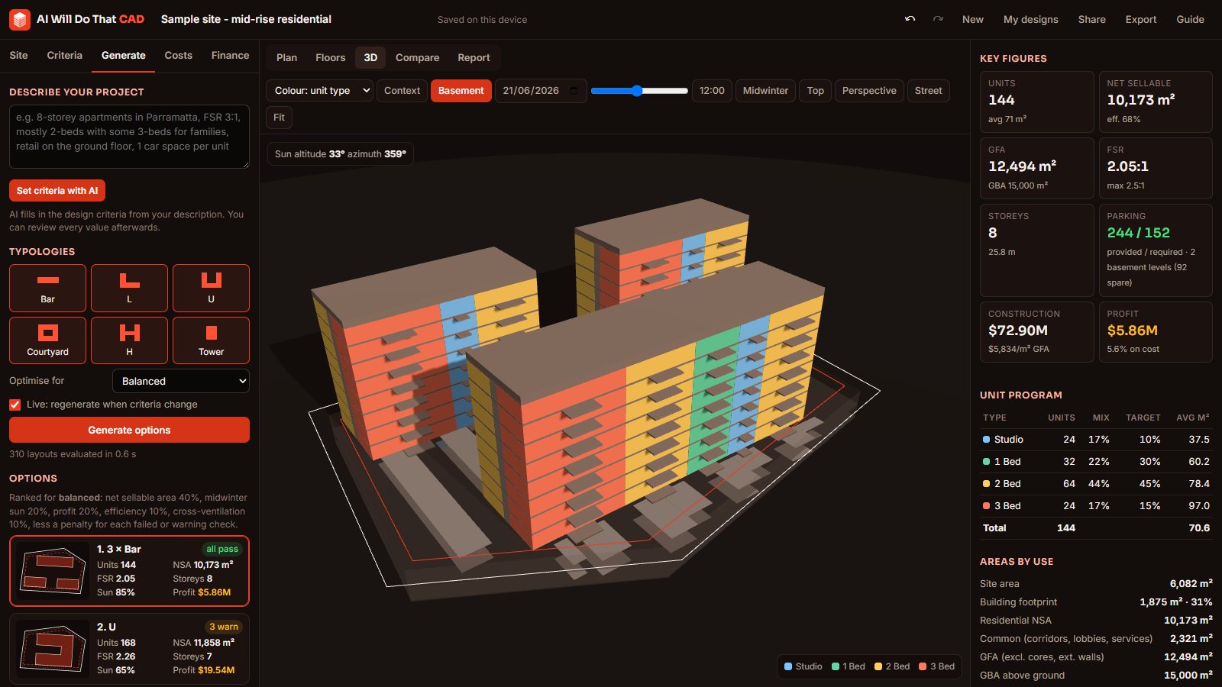
Task: Open the Generate tab
Action: point(123,56)
